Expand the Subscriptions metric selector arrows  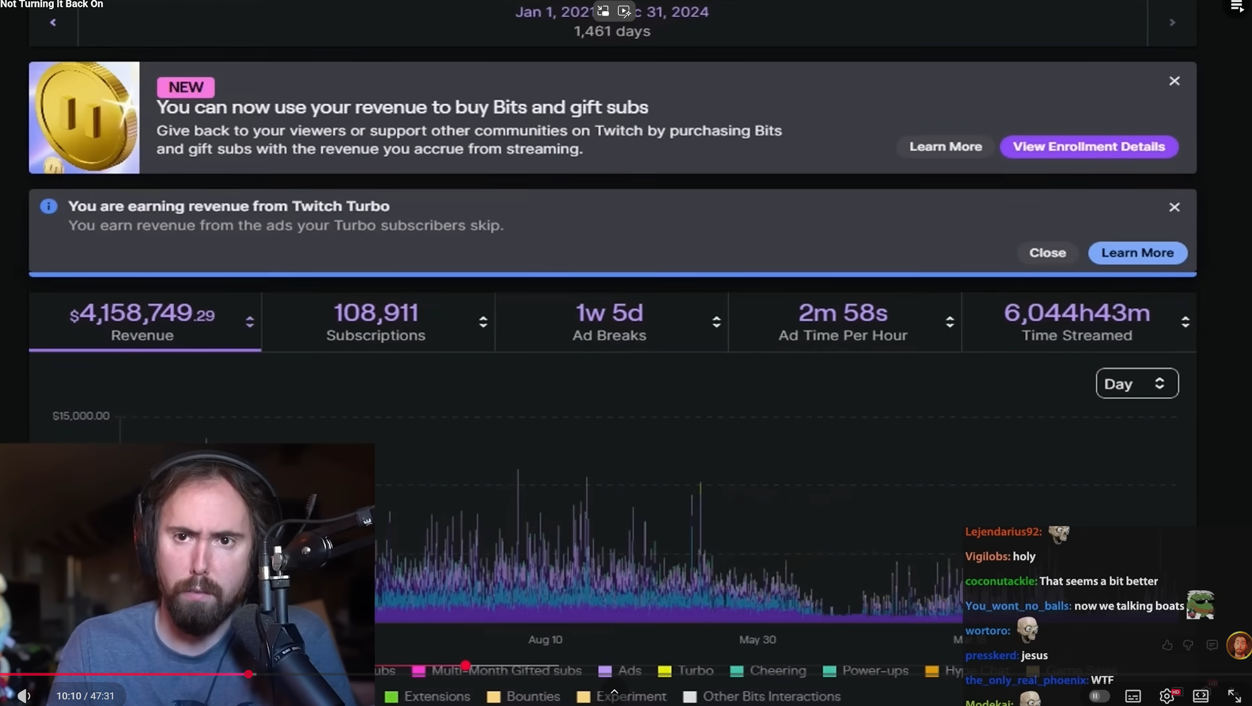point(483,322)
